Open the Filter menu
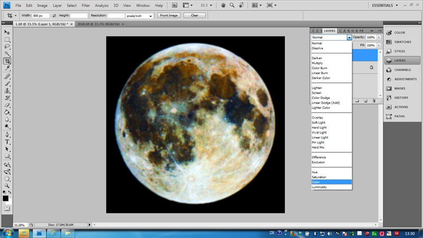This screenshot has height=238, width=423. [x=85, y=5]
